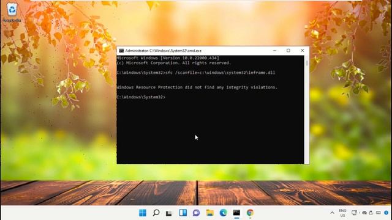Open the blue notification badge
This screenshot has height=220, width=392.
[386, 213]
